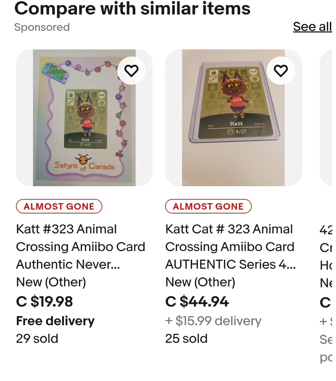
Task: Click the C $44.94 price
Action: coord(197,302)
